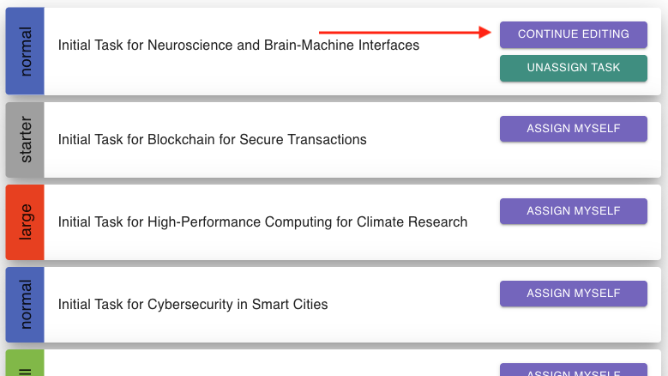Viewport: 668px width, 376px height.
Task: Click empty space below Climate Research's Assign Myself button
Action: click(x=573, y=243)
